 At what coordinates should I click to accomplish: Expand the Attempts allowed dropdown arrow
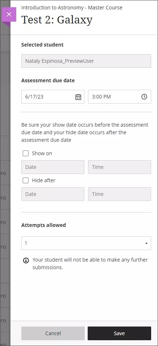point(146,243)
